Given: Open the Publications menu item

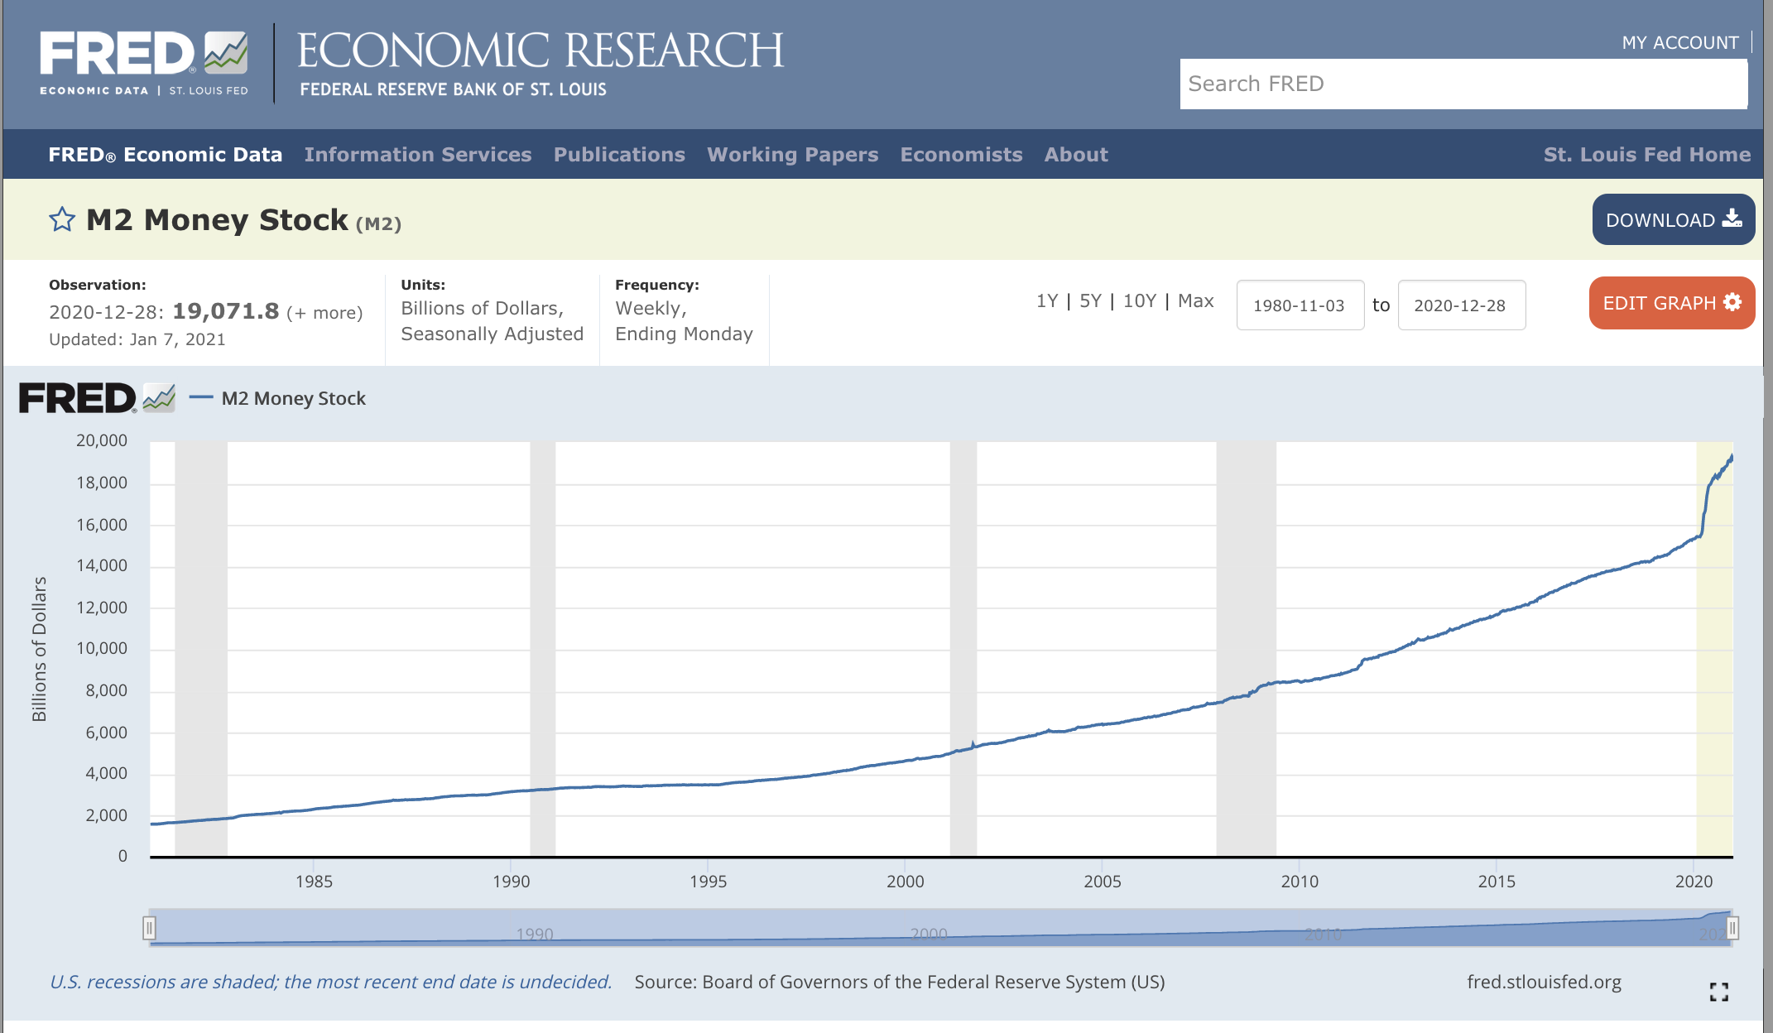Looking at the screenshot, I should (x=619, y=155).
